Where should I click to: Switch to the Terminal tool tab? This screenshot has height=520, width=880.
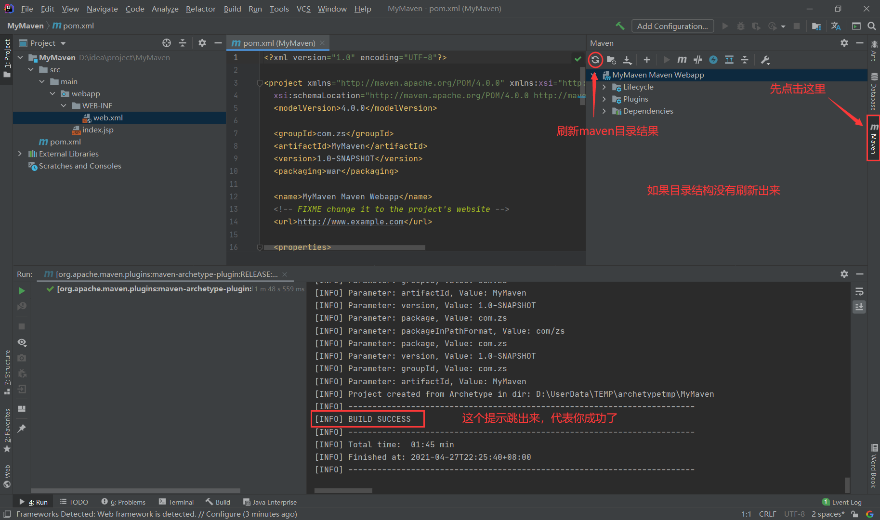point(176,502)
